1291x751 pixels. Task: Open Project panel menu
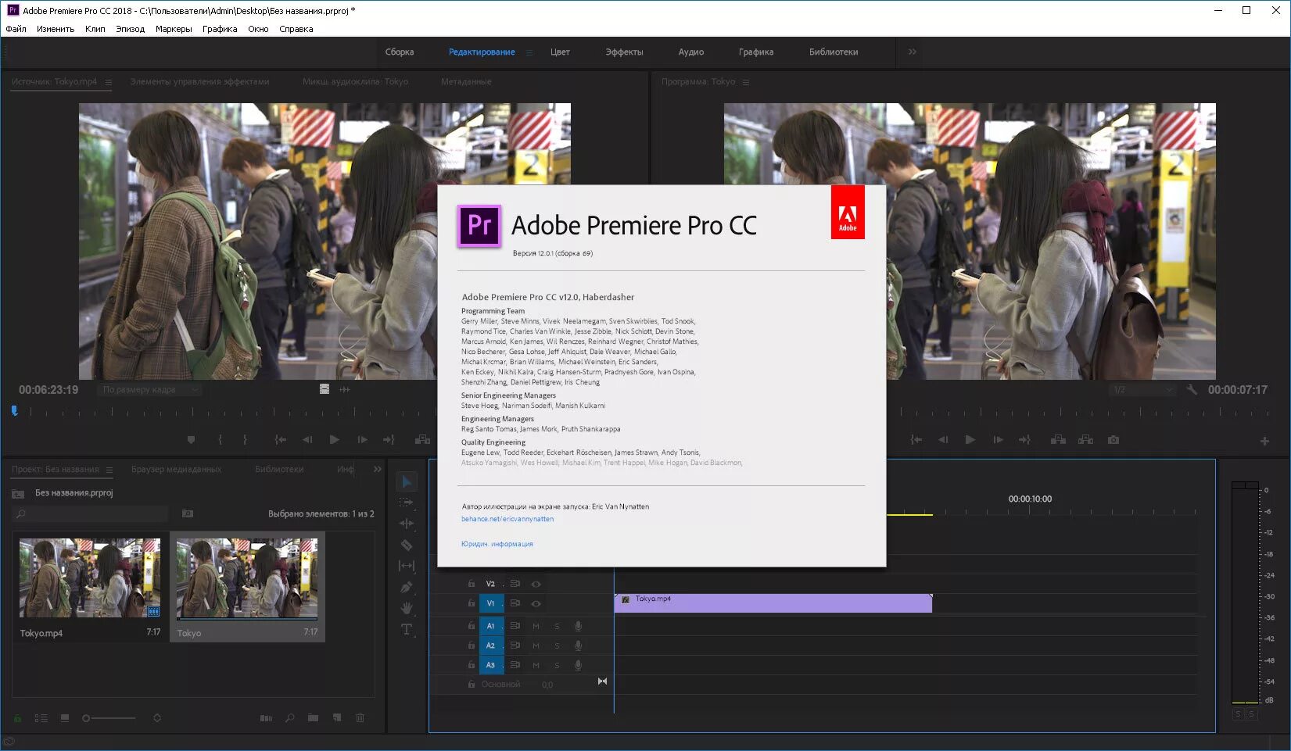[109, 470]
